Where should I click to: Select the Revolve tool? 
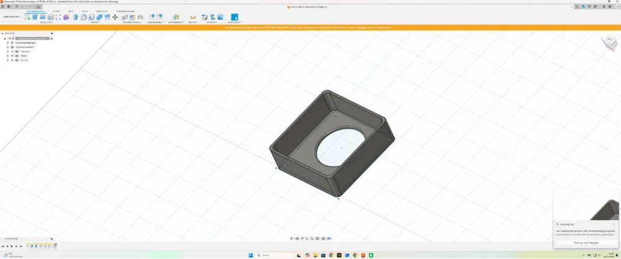[43, 17]
